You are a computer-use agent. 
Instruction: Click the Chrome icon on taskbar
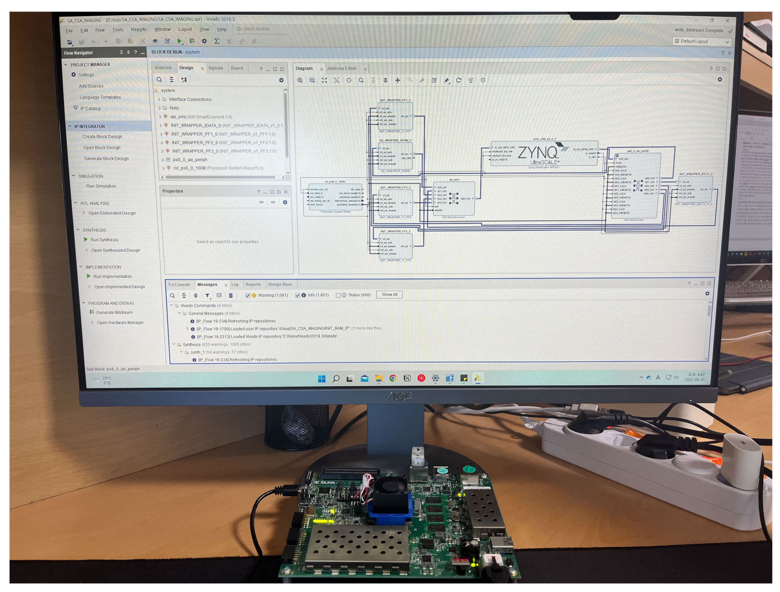click(x=393, y=378)
